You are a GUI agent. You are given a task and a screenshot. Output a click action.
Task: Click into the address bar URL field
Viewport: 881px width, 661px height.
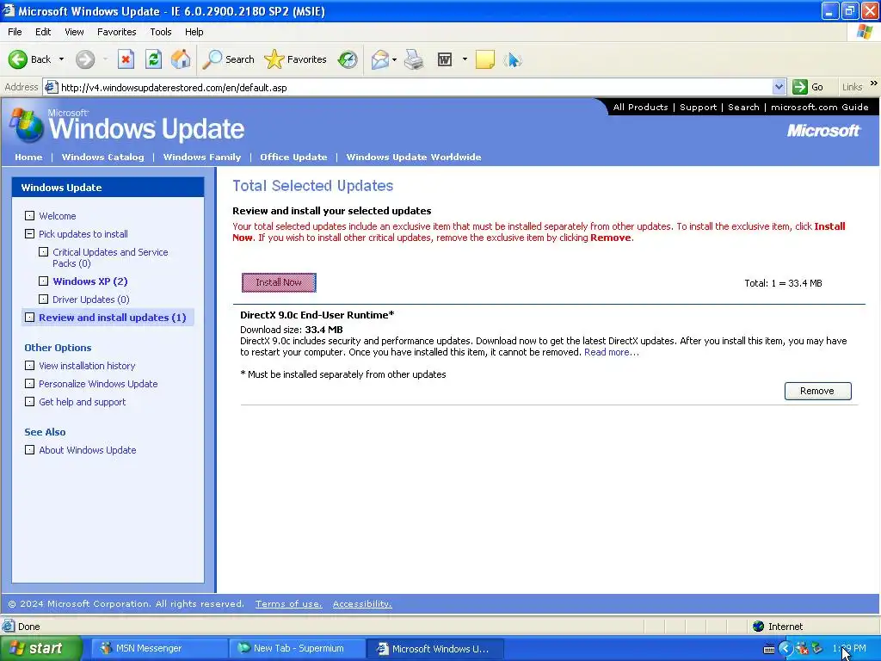416,87
